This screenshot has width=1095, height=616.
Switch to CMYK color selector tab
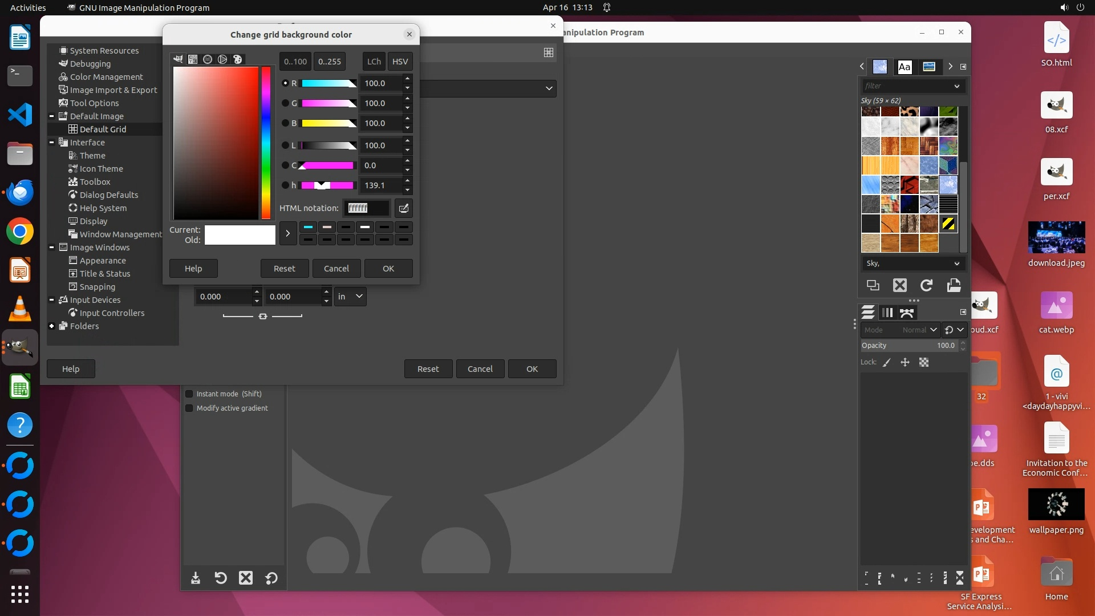[193, 59]
